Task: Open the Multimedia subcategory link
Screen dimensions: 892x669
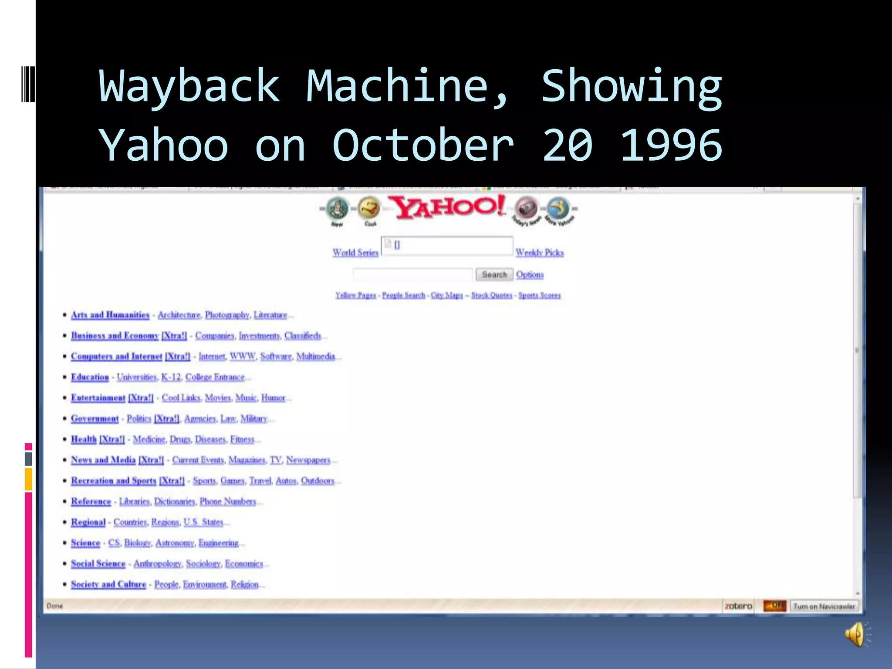Action: pos(316,356)
